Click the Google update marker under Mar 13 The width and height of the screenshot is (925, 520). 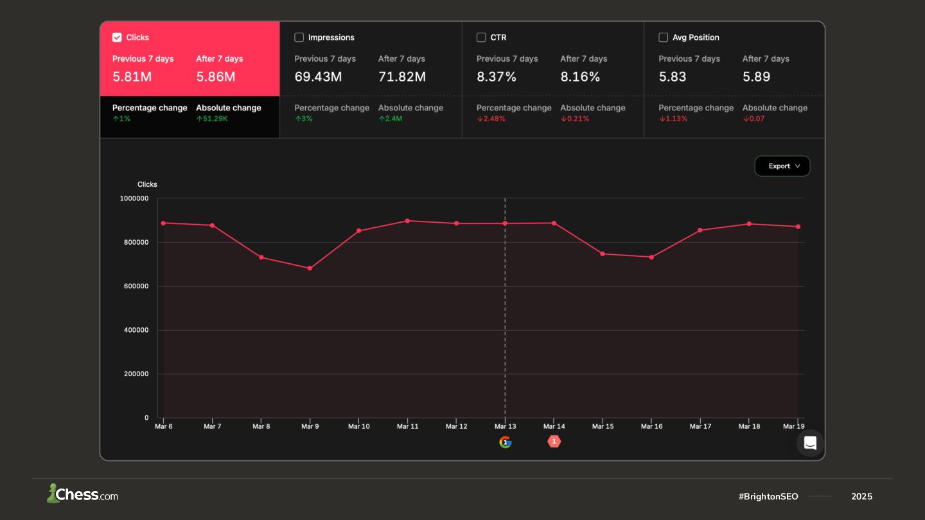point(506,442)
